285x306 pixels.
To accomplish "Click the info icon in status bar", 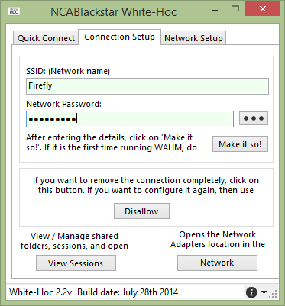I will point(251,292).
